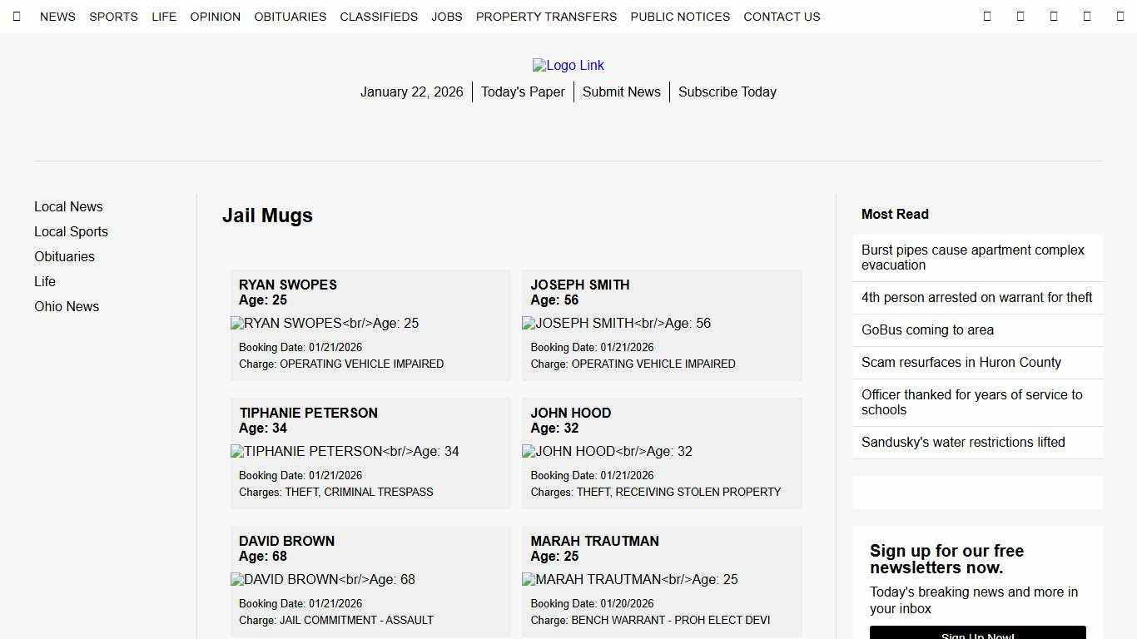Viewport: 1137px width, 639px height.
Task: View Marah Trautman mugshot image
Action: point(629,580)
